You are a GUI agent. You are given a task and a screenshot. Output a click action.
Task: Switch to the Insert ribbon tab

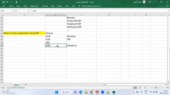18,6
